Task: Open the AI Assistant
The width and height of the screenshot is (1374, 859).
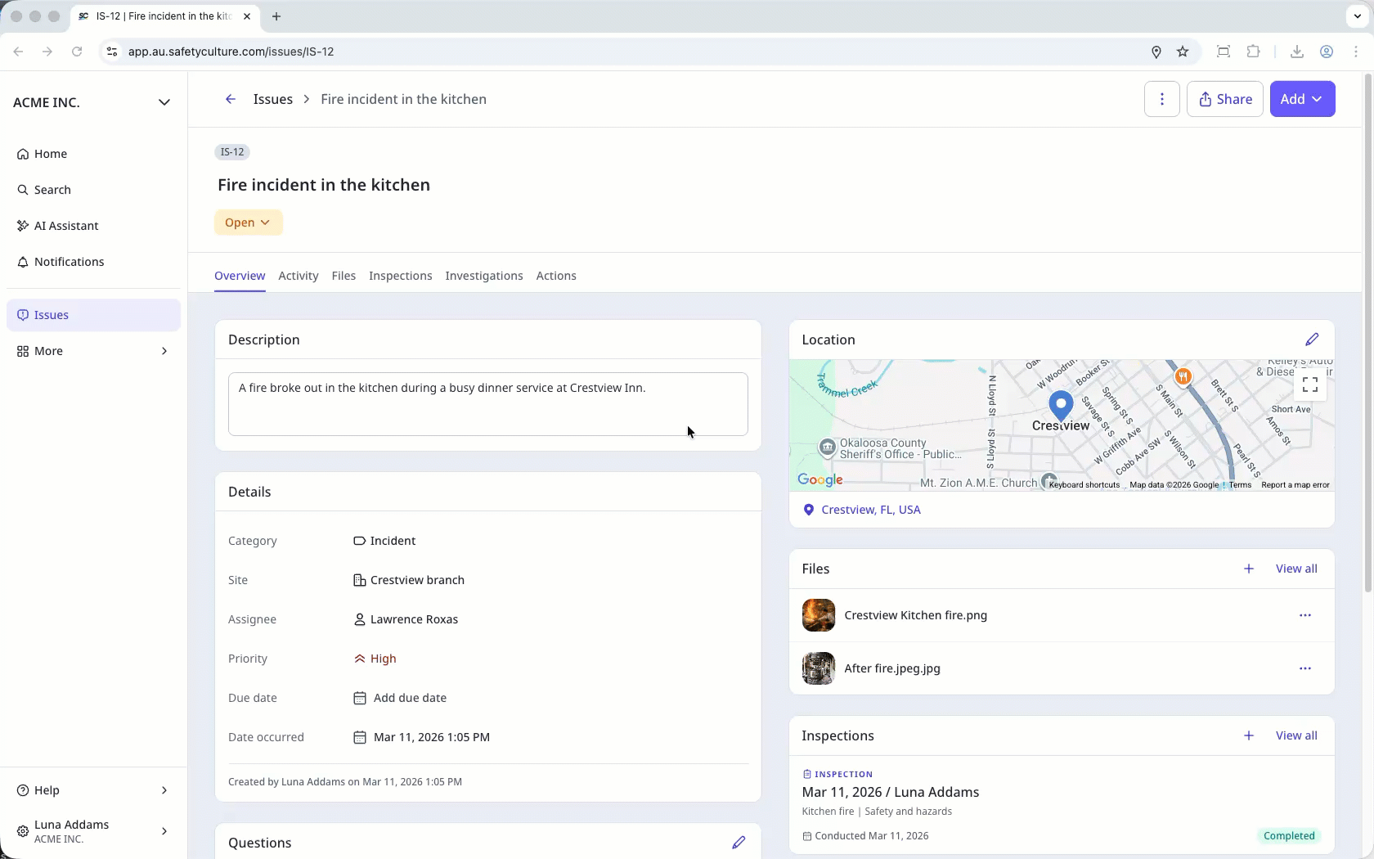Action: 93,226
